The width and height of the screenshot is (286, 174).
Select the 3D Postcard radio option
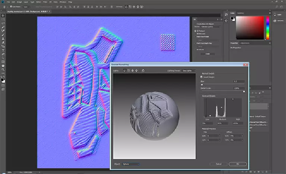click(194, 30)
